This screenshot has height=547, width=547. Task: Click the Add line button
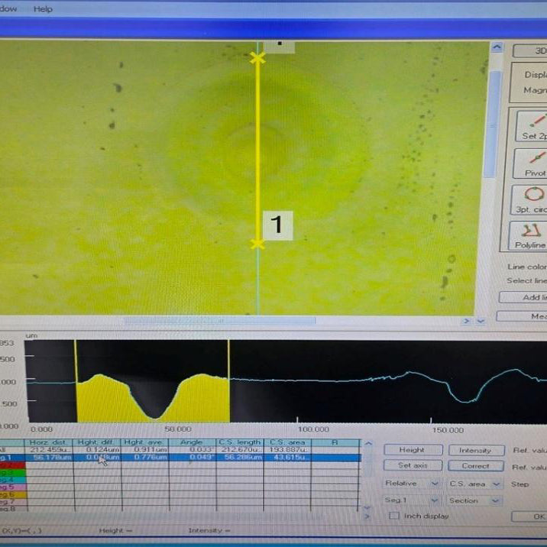pos(523,297)
